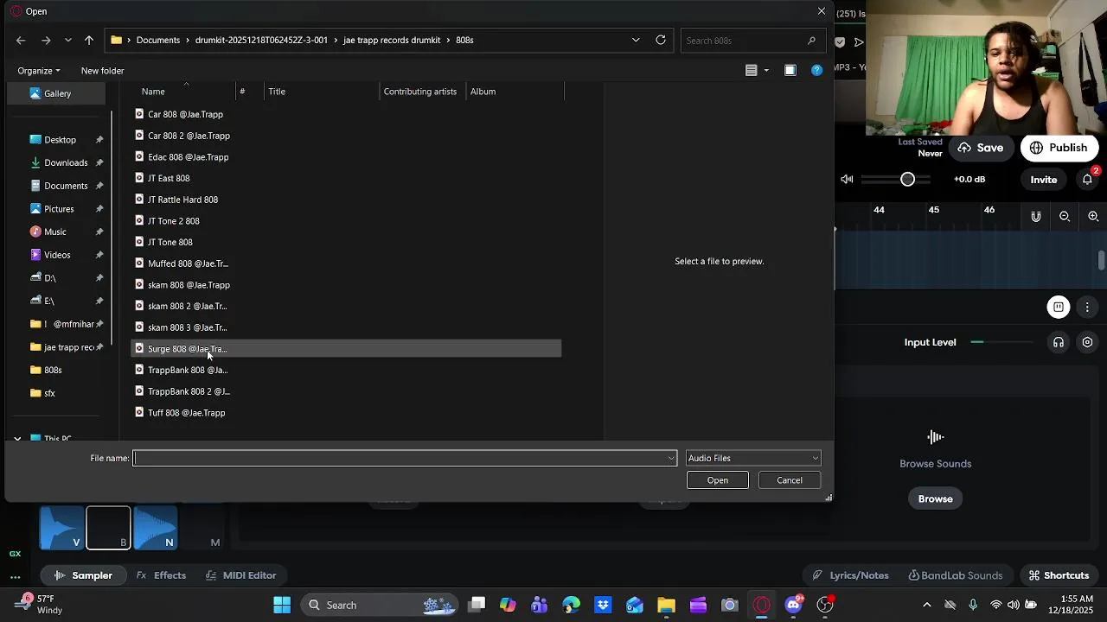1107x622 pixels.
Task: Open the D:\ drive shortcut
Action: point(50,278)
